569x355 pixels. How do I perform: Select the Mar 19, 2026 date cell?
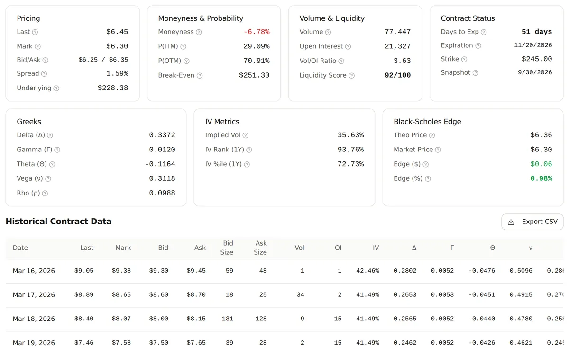point(34,343)
